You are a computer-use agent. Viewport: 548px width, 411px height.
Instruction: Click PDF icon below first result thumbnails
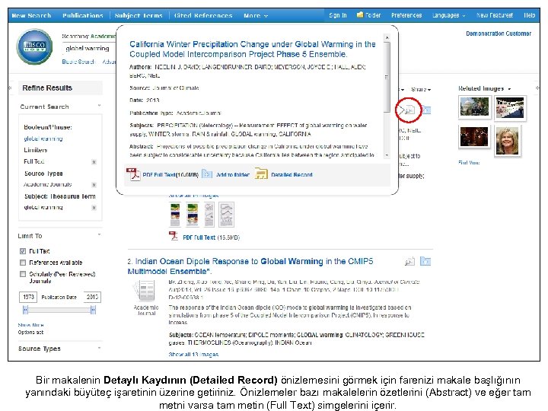click(x=174, y=236)
